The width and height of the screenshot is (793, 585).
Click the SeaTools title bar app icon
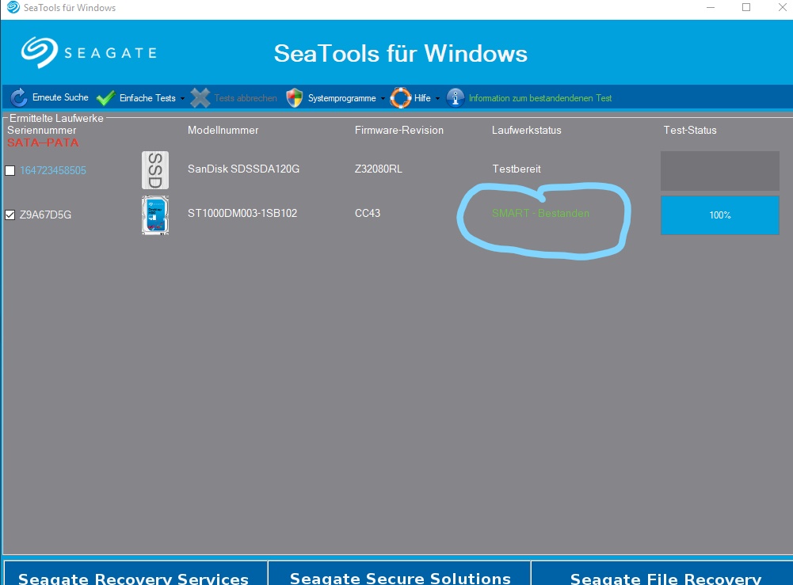[13, 8]
